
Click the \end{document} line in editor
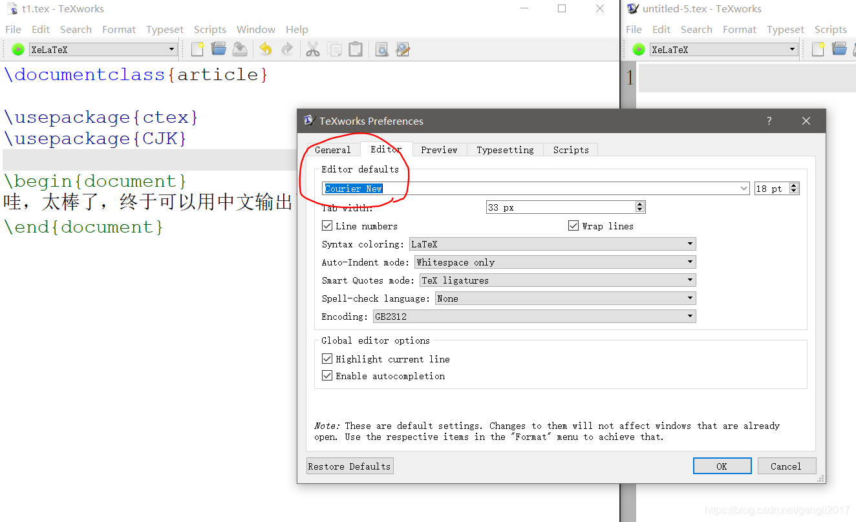pyautogui.click(x=83, y=227)
